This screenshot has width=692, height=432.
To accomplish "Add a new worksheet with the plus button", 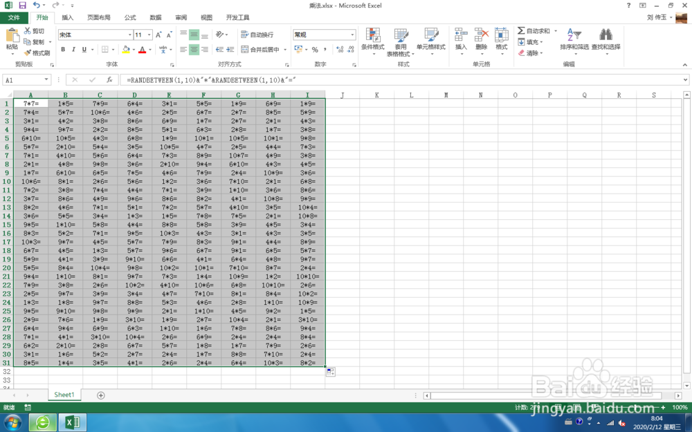I will (102, 394).
